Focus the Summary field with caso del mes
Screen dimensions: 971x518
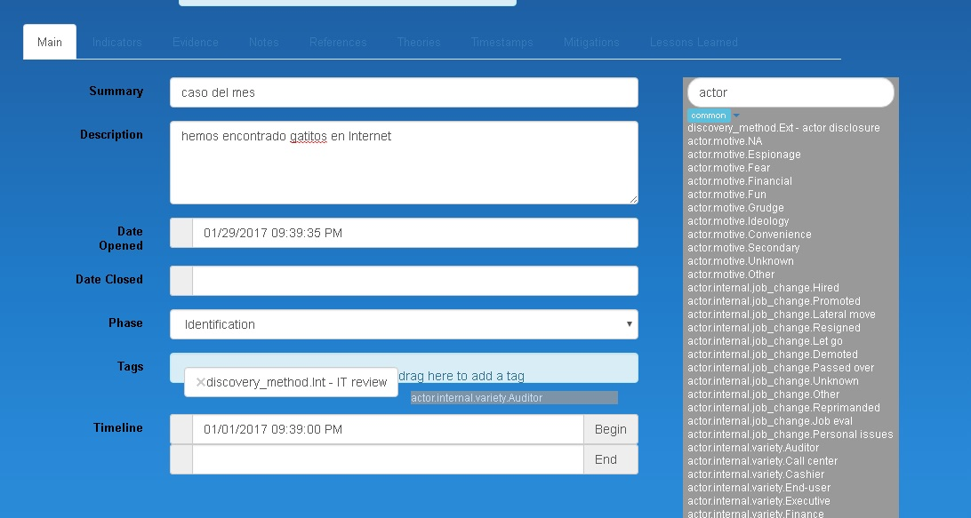(404, 92)
